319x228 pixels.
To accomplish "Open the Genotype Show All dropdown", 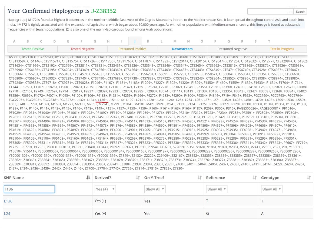I will tap(271, 189).
